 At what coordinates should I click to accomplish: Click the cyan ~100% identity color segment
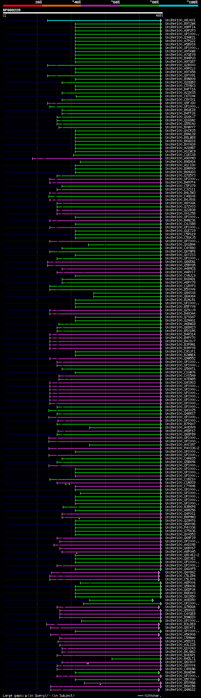(178, 6)
